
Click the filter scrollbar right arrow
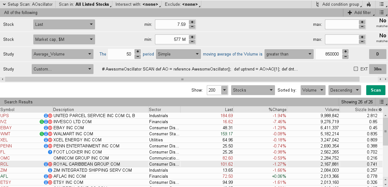click(x=385, y=79)
